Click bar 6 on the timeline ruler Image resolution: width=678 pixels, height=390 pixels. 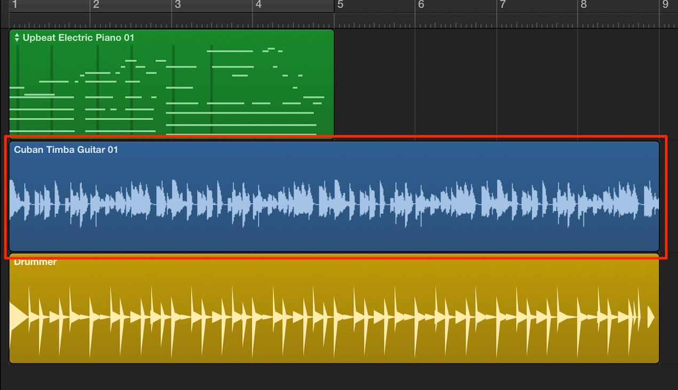pyautogui.click(x=421, y=5)
